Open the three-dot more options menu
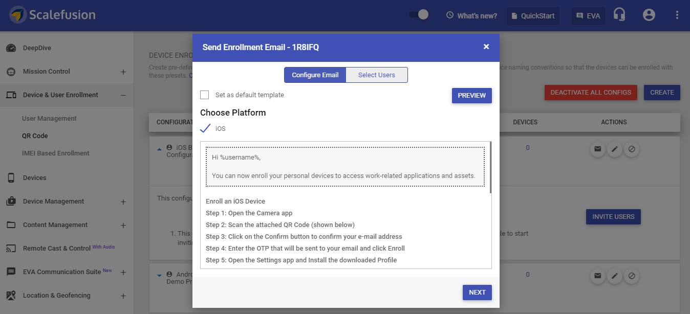690x314 pixels. 677,15
